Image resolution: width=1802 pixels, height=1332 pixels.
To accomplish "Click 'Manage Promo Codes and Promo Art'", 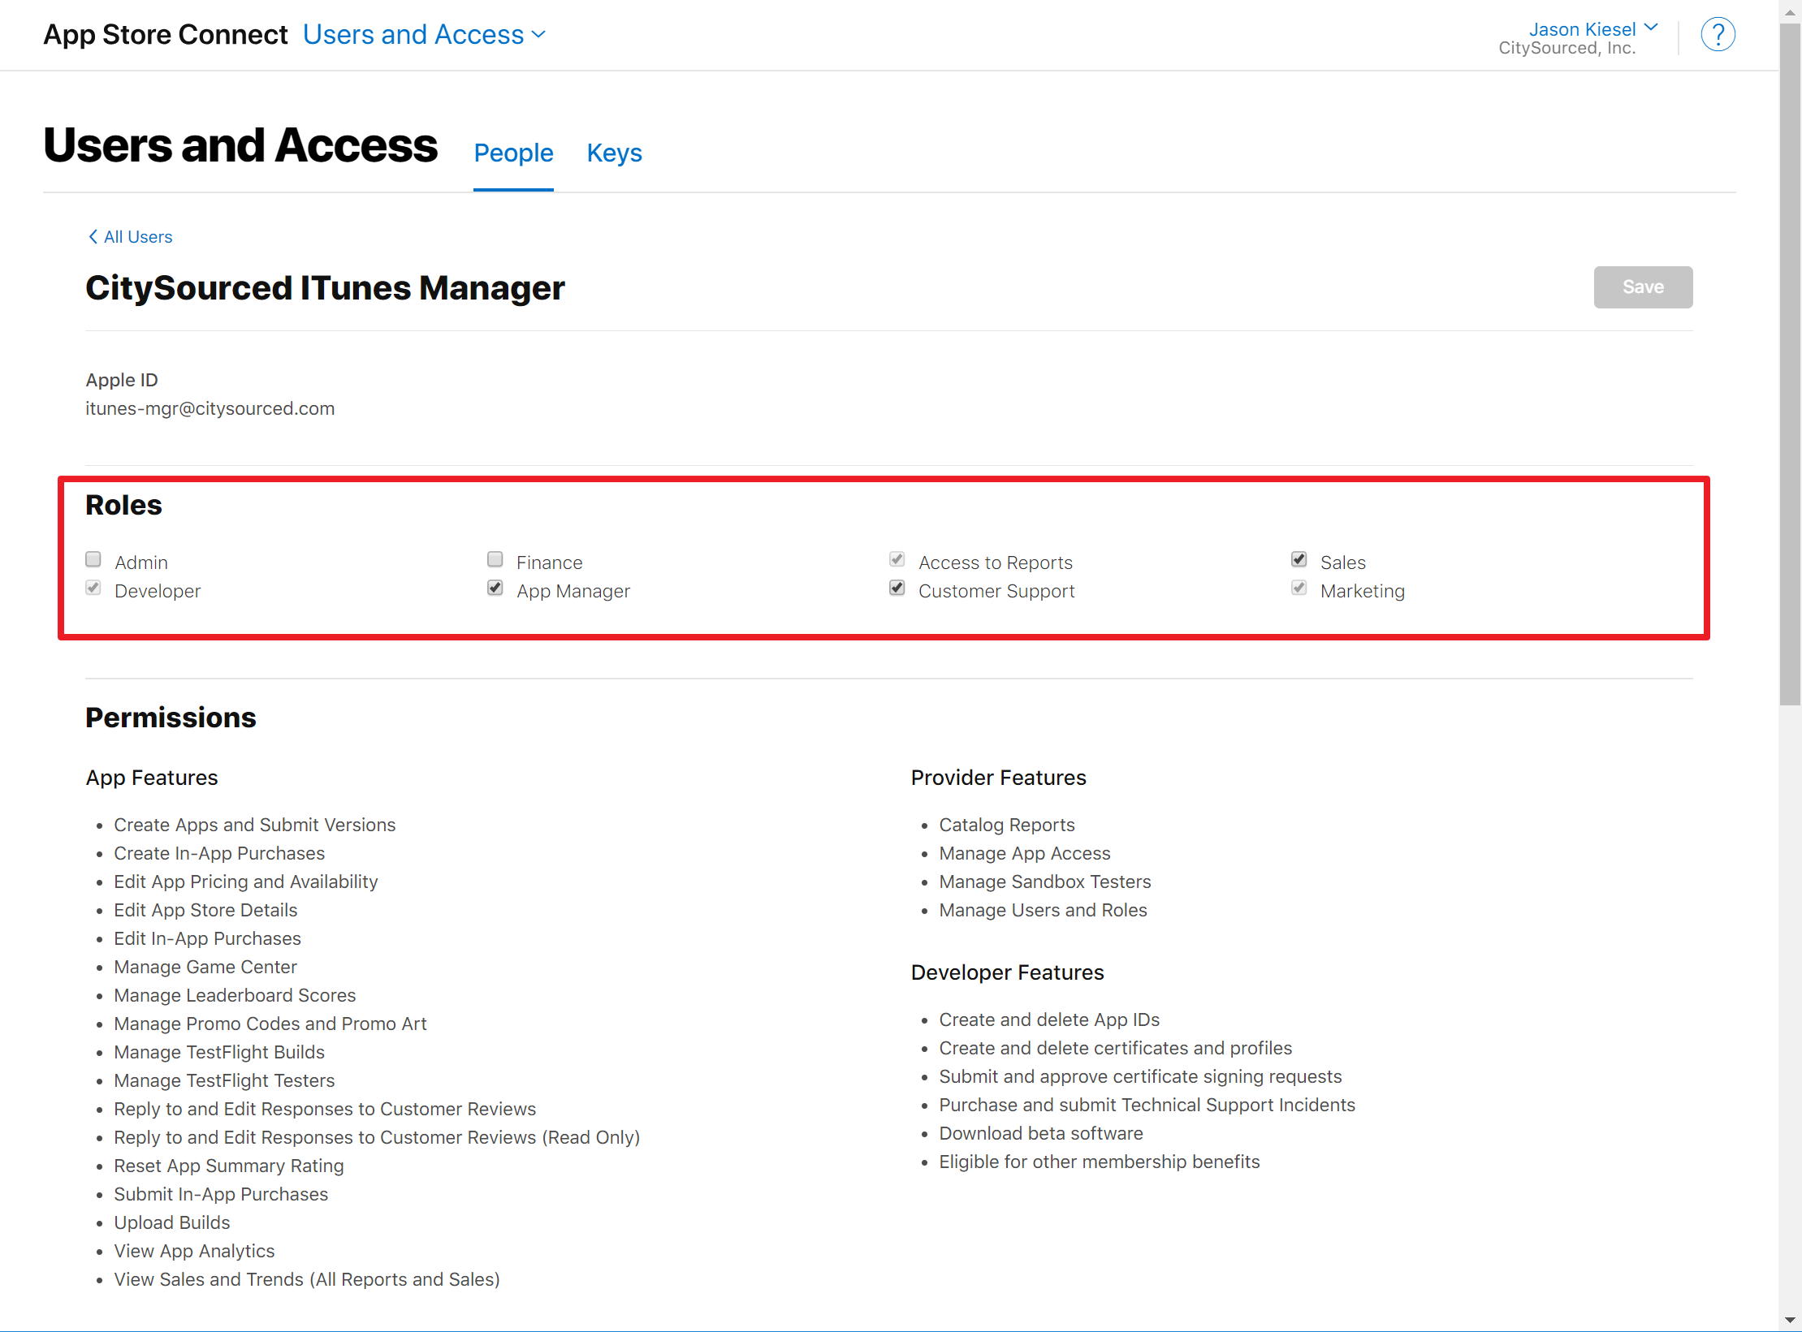I will coord(270,1024).
